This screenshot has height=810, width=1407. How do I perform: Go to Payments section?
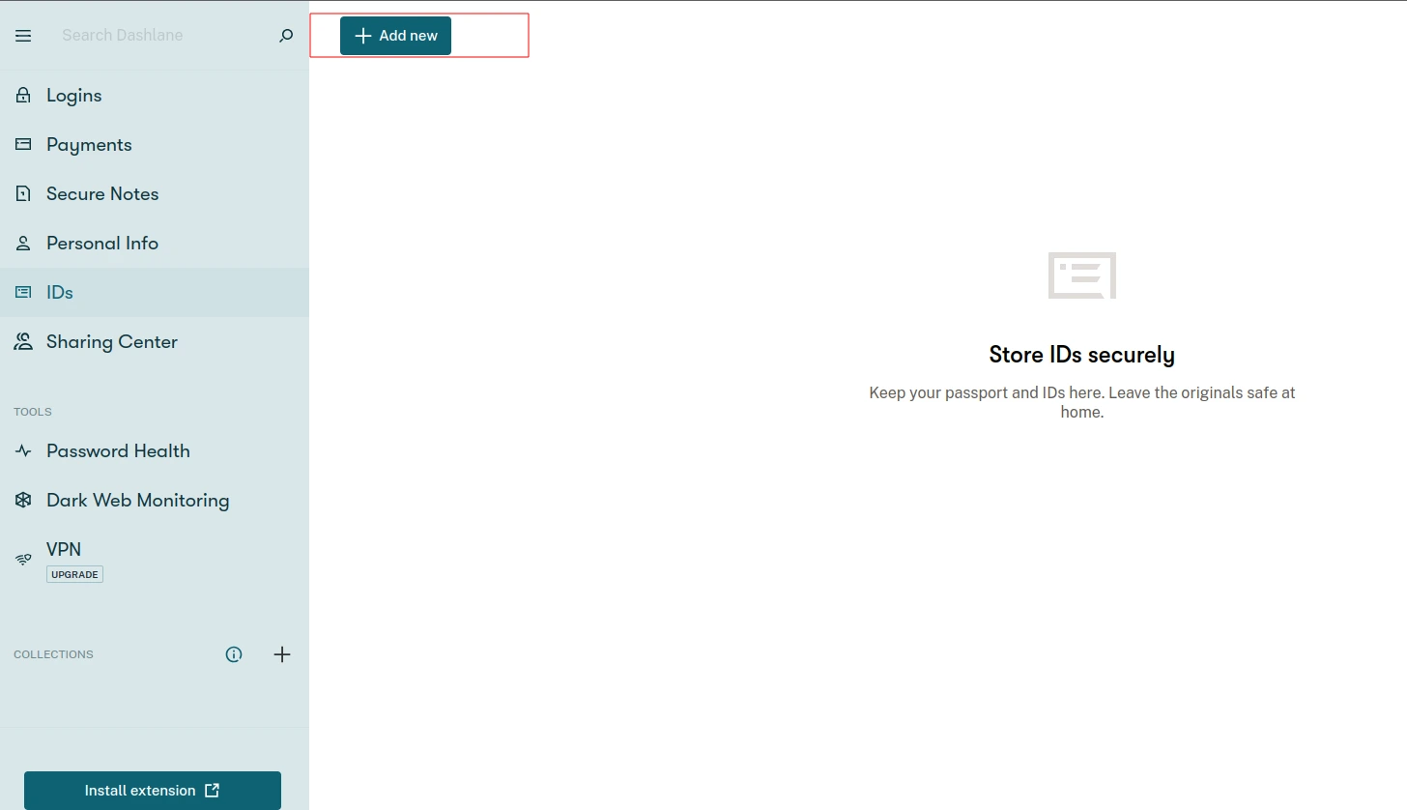click(155, 145)
